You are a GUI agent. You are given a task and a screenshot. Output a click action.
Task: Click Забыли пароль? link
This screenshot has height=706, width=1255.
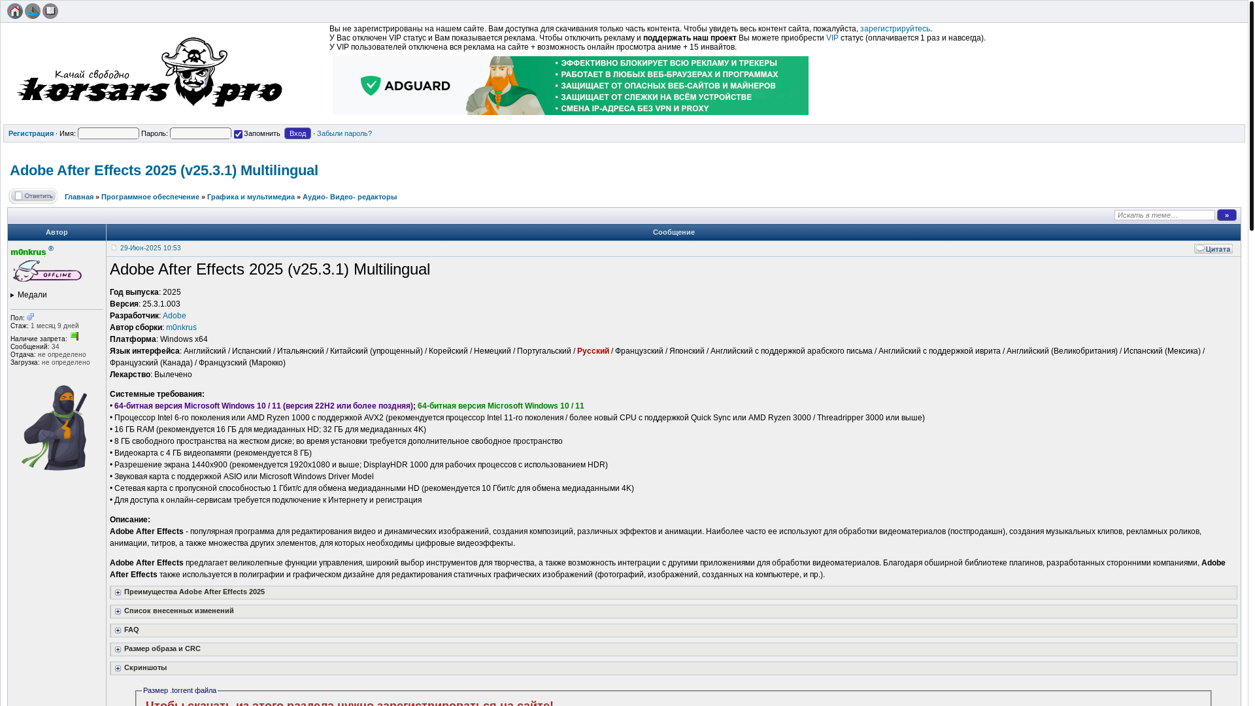(x=344, y=133)
